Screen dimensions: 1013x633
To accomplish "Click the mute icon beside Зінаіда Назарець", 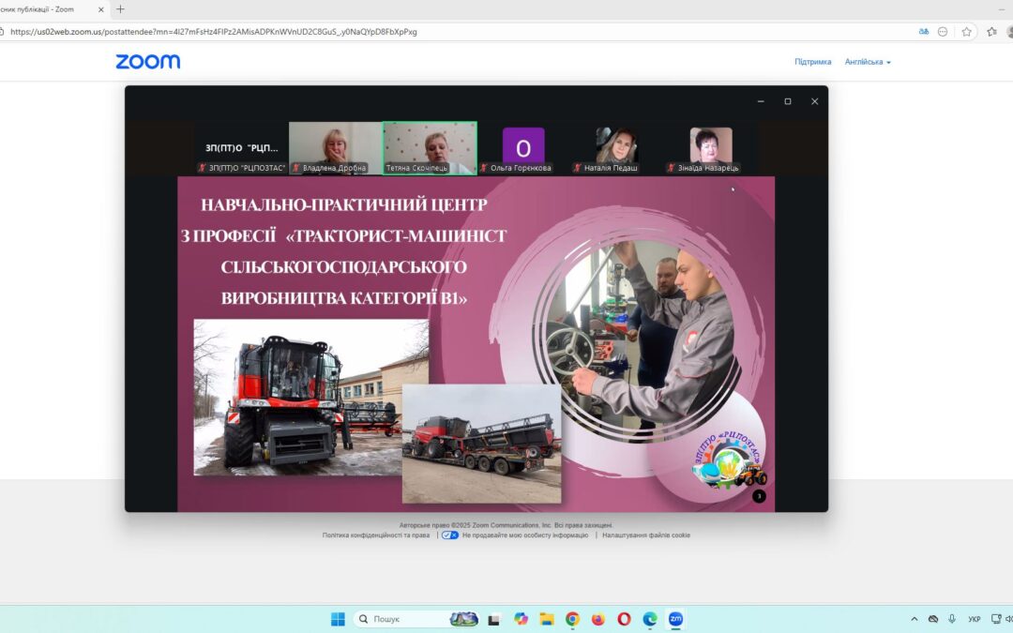I will 670,168.
